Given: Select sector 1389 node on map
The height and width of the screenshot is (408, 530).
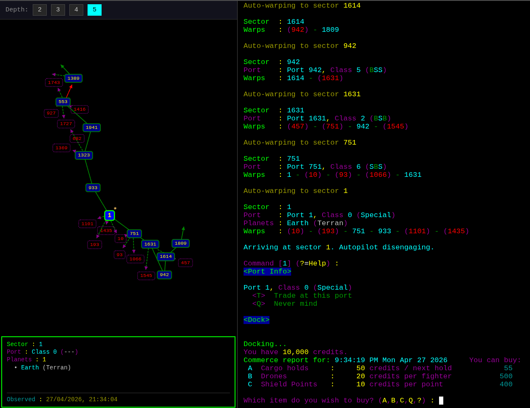Looking at the screenshot, I should (74, 78).
